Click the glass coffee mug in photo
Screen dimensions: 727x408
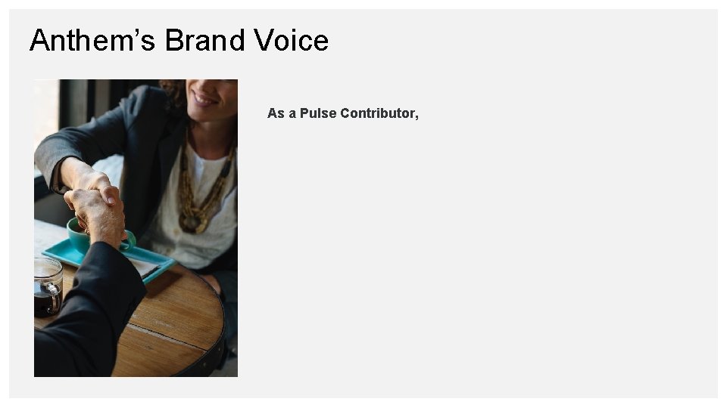click(x=47, y=286)
